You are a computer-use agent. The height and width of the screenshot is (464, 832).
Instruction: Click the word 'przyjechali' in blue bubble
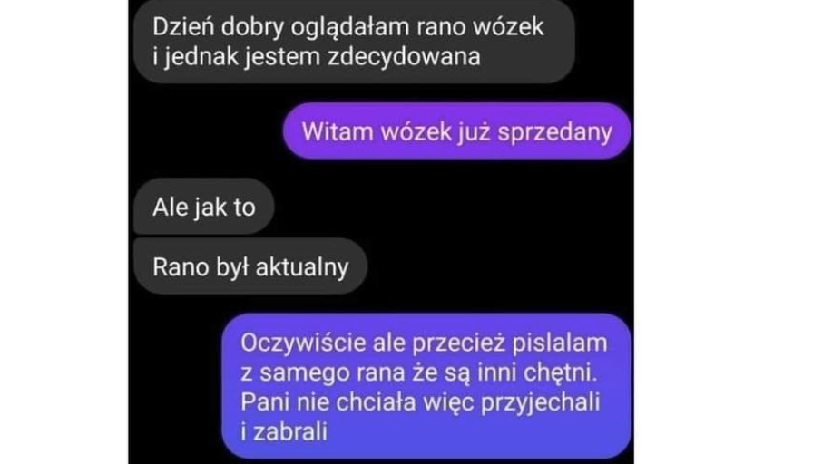click(540, 402)
